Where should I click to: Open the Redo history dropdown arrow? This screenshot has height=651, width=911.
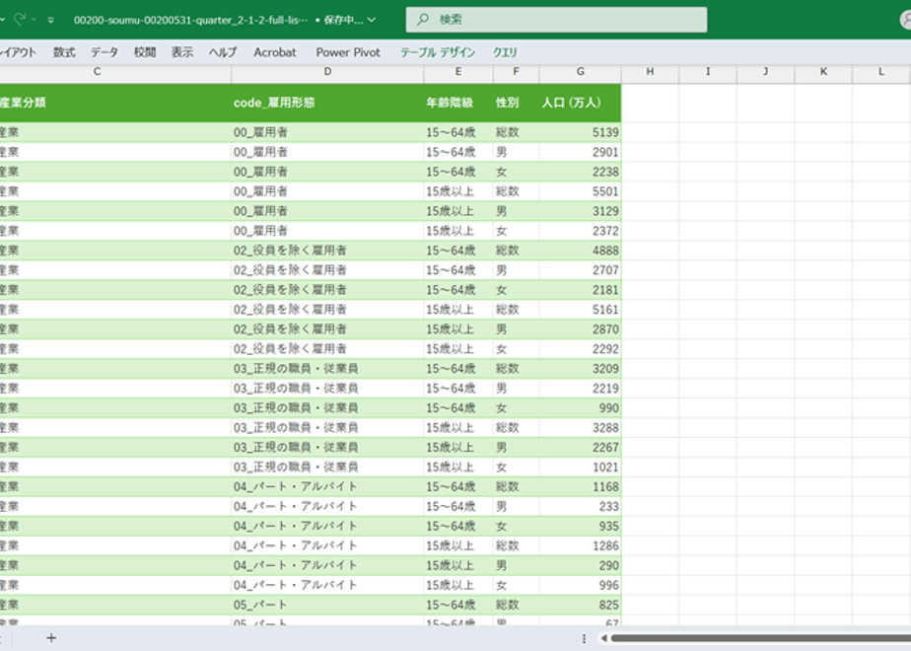point(34,20)
